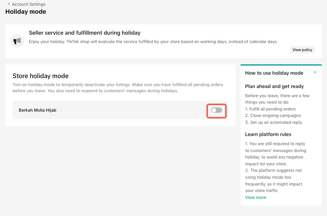Click the Plan ahead and get ready heading
This screenshot has width=327, height=216.
274,86
